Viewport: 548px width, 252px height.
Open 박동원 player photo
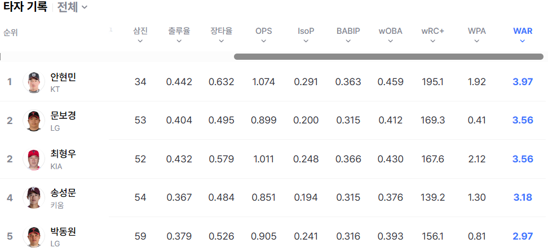34,236
